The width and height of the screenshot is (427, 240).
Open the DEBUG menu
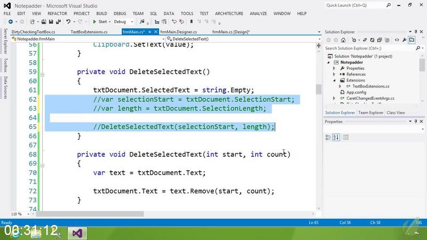point(120,13)
